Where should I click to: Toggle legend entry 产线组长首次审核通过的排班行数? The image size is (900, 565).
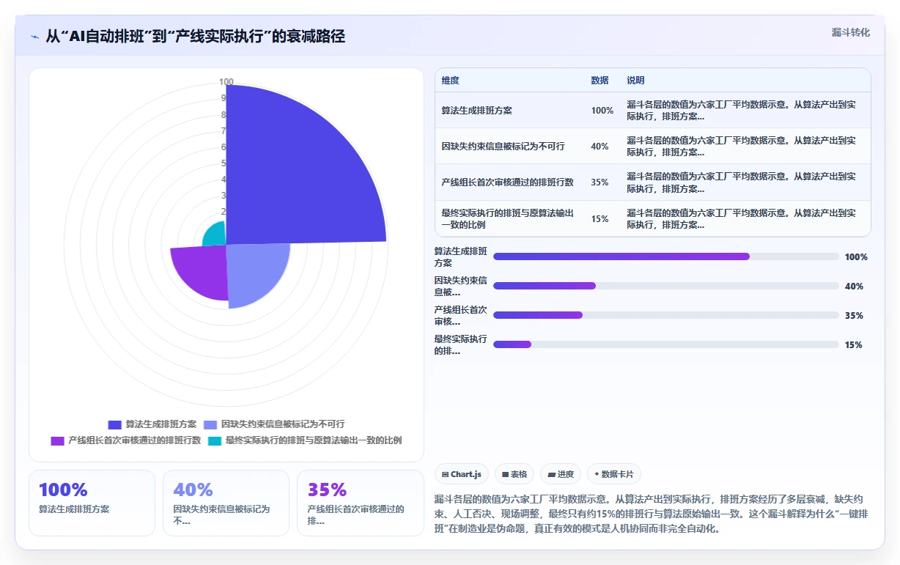pyautogui.click(x=125, y=440)
